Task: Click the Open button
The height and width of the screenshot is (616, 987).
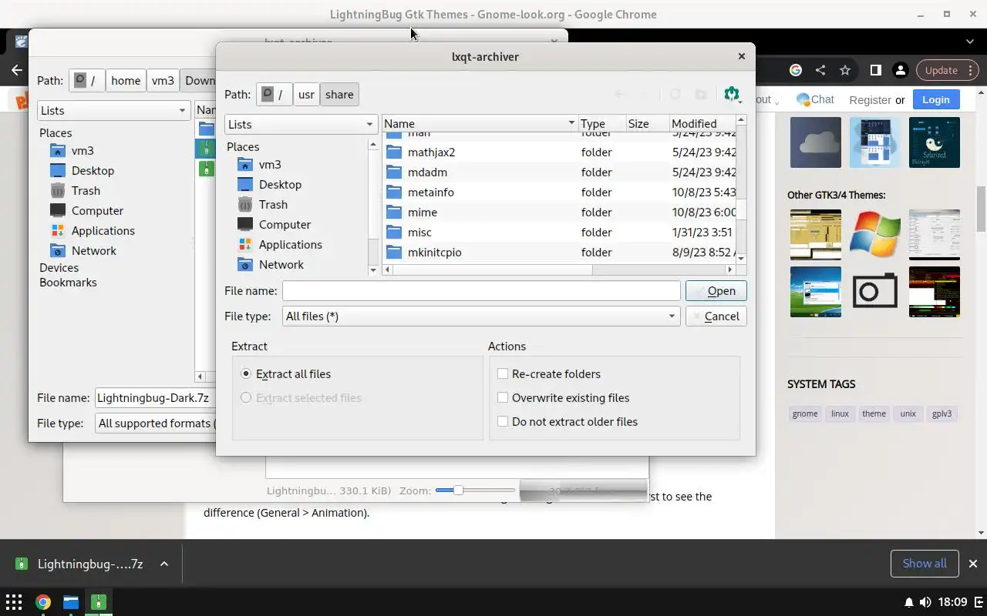Action: [716, 291]
